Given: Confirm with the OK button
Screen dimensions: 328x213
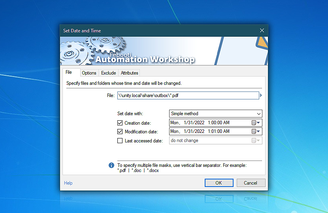Looking at the screenshot, I should pos(219,183).
